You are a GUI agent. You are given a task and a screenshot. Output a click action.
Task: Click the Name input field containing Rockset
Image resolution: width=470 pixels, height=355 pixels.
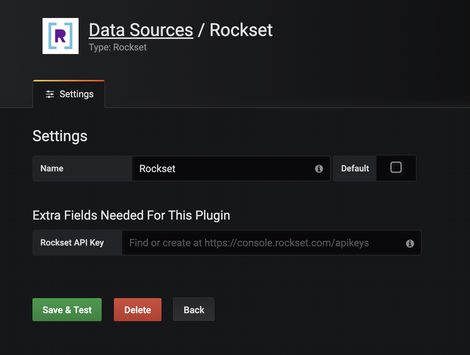(x=231, y=168)
